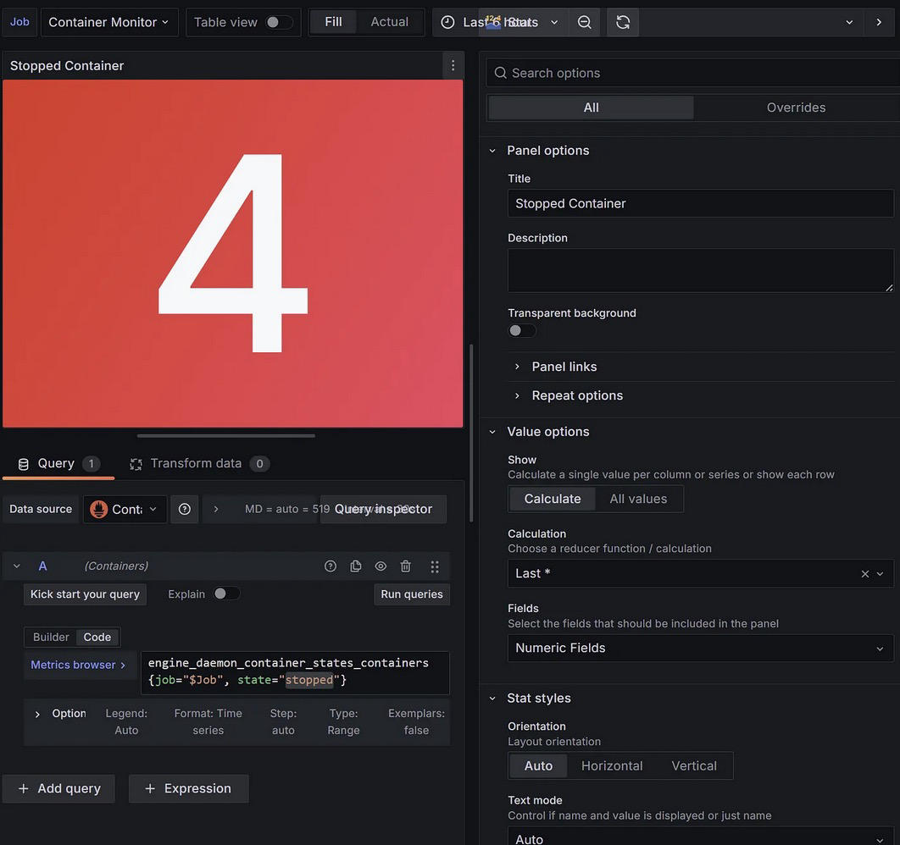Open the Stopped Container panel menu

click(453, 66)
